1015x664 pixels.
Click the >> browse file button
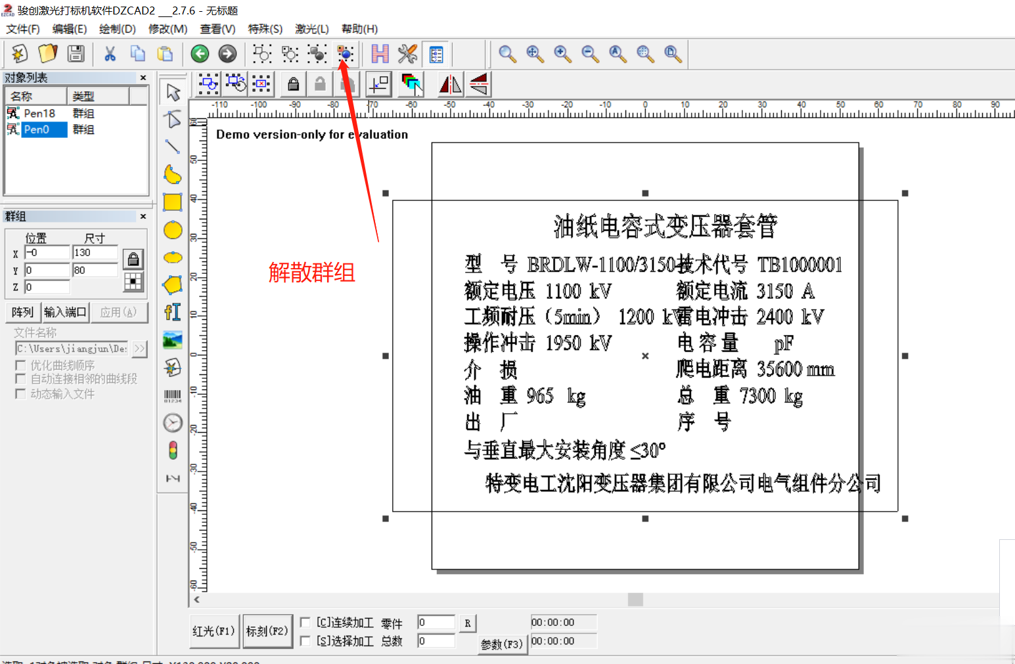pos(139,349)
